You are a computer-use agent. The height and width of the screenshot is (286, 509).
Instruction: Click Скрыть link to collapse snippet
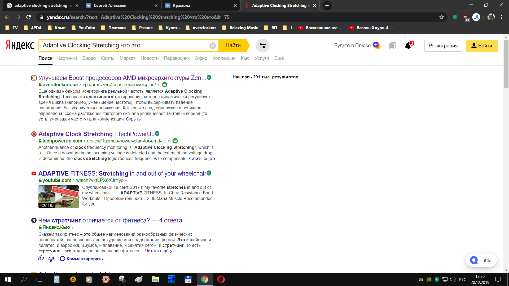point(133,119)
